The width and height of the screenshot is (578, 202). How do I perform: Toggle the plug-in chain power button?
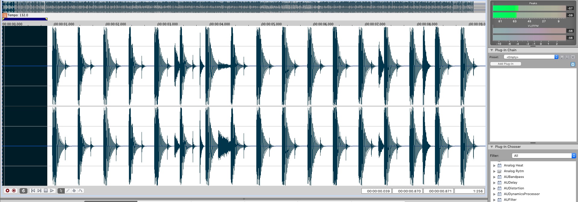(x=573, y=64)
